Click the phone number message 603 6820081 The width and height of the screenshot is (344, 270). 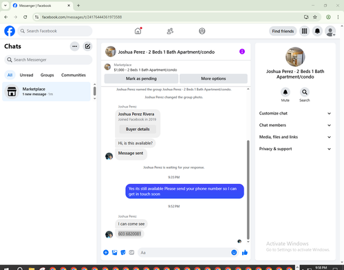pos(129,234)
